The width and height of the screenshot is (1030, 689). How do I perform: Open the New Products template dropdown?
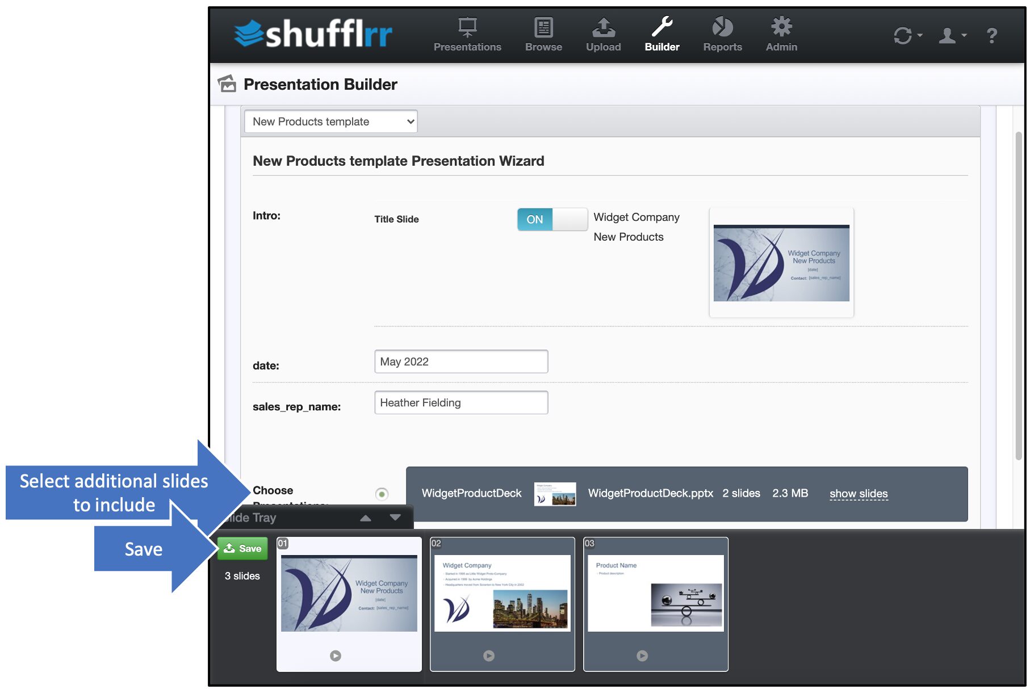point(331,121)
